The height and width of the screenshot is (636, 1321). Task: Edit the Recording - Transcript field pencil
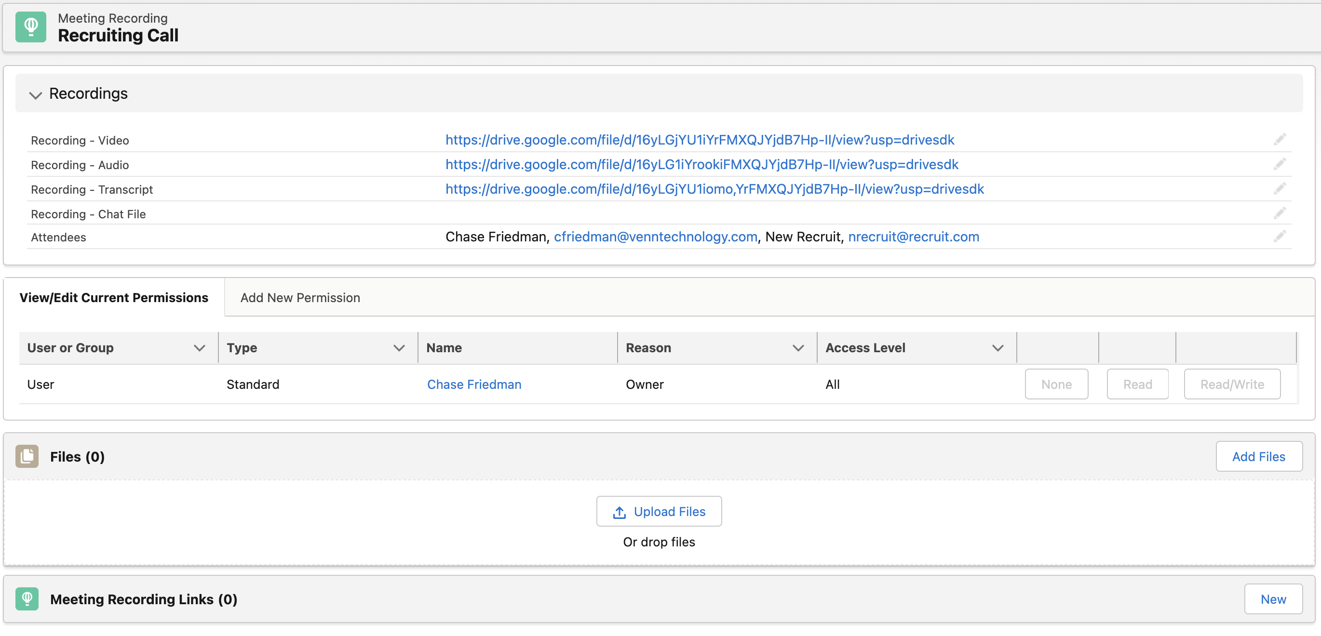[x=1281, y=188]
